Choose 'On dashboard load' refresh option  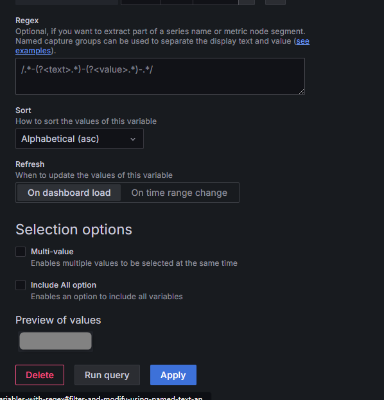pos(69,193)
